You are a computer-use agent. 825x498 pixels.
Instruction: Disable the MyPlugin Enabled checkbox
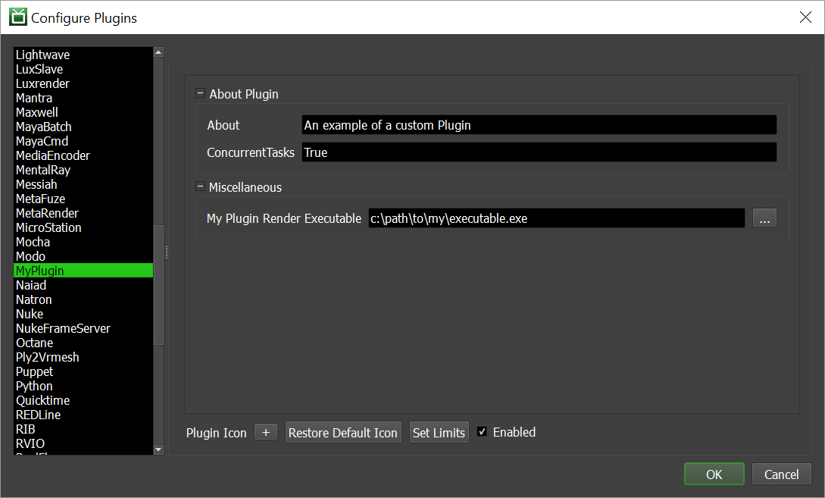483,432
